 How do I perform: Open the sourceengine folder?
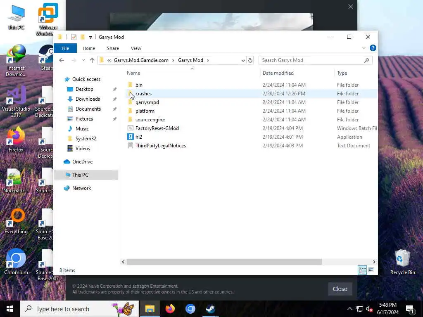click(150, 119)
